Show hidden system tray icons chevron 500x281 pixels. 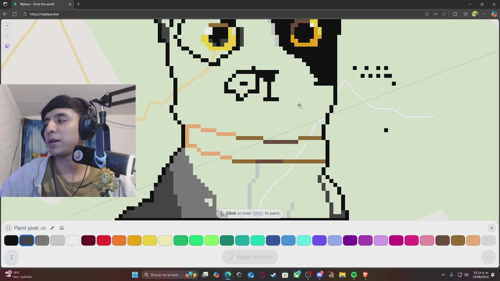[x=443, y=275]
